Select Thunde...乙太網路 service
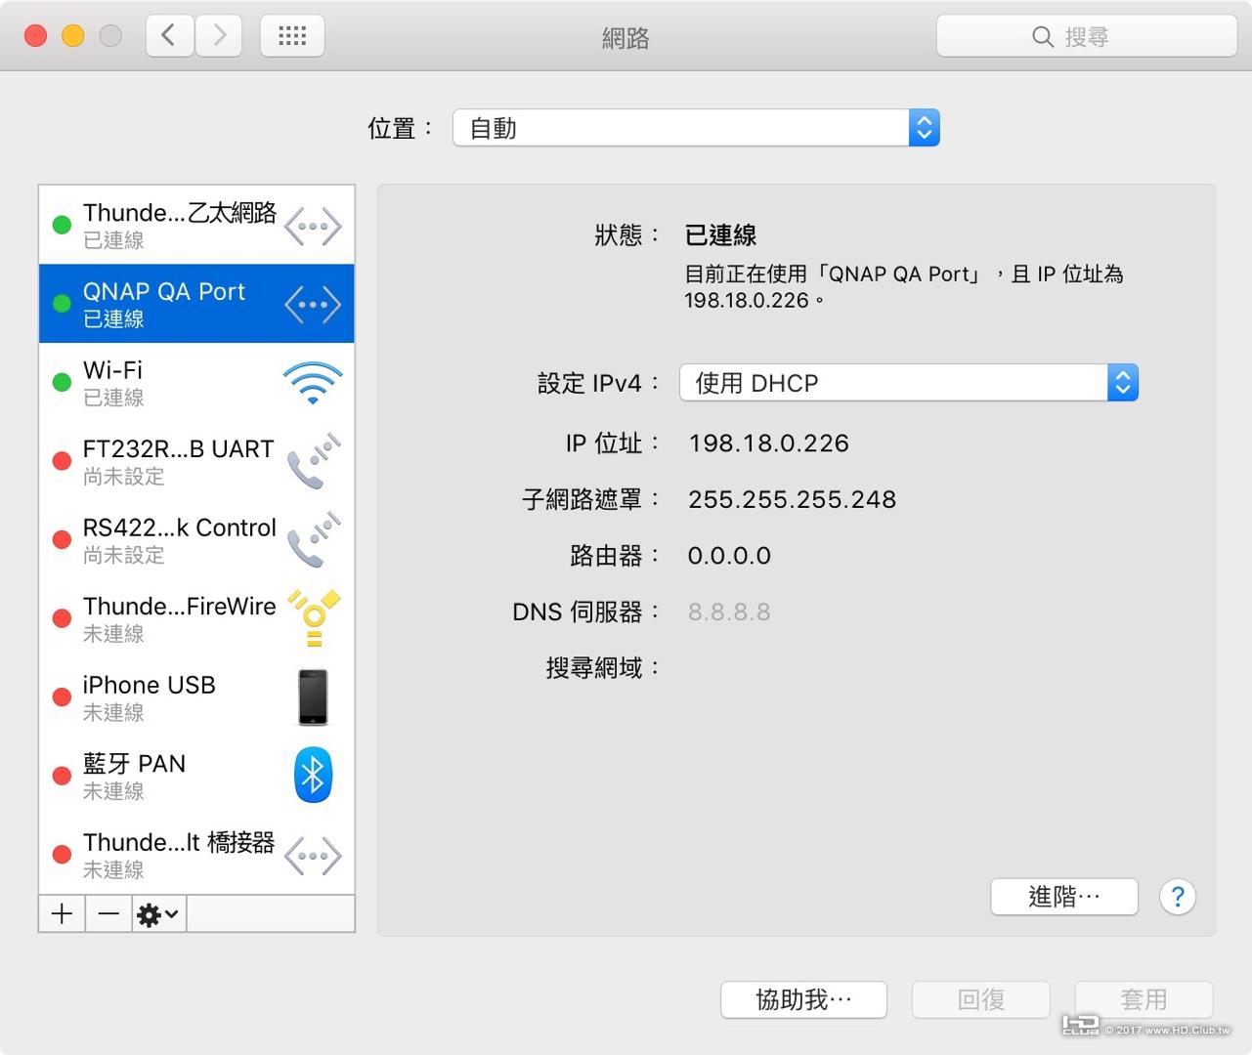The height and width of the screenshot is (1055, 1252). click(196, 225)
